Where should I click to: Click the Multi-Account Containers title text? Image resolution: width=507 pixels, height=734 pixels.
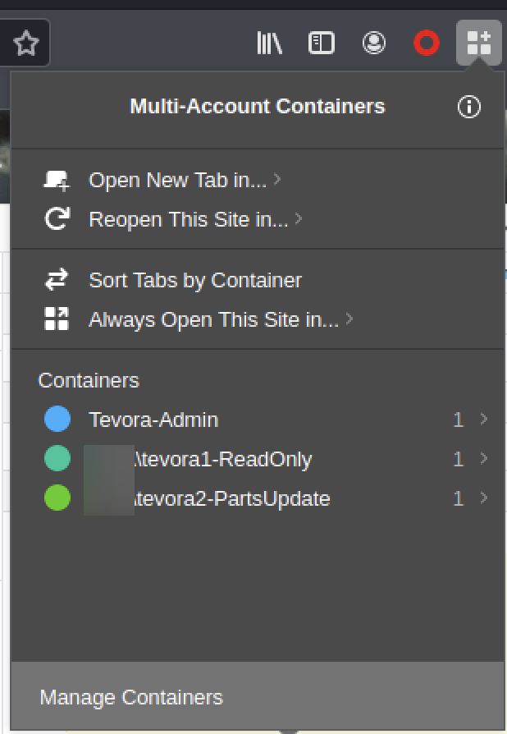tap(258, 106)
